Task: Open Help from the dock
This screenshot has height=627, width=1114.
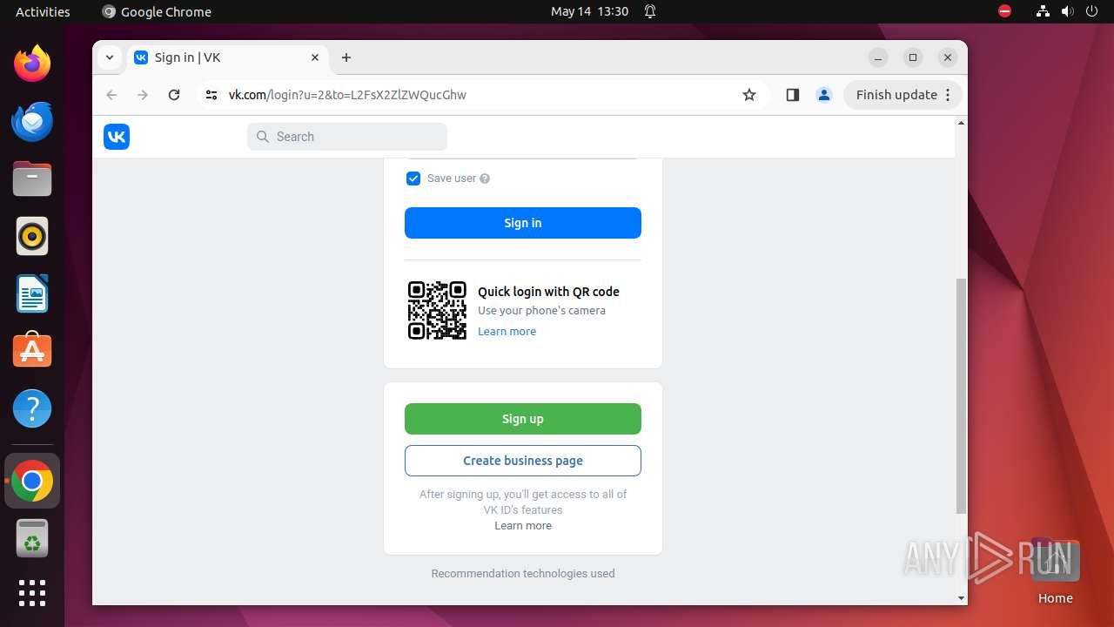Action: (x=32, y=408)
